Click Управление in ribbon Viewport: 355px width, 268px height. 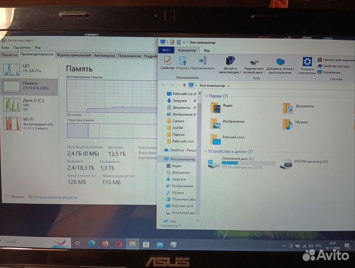click(329, 72)
